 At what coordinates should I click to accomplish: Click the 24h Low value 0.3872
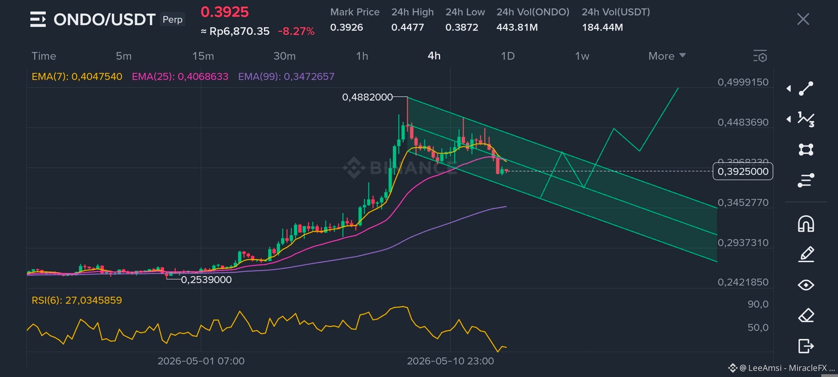(462, 27)
